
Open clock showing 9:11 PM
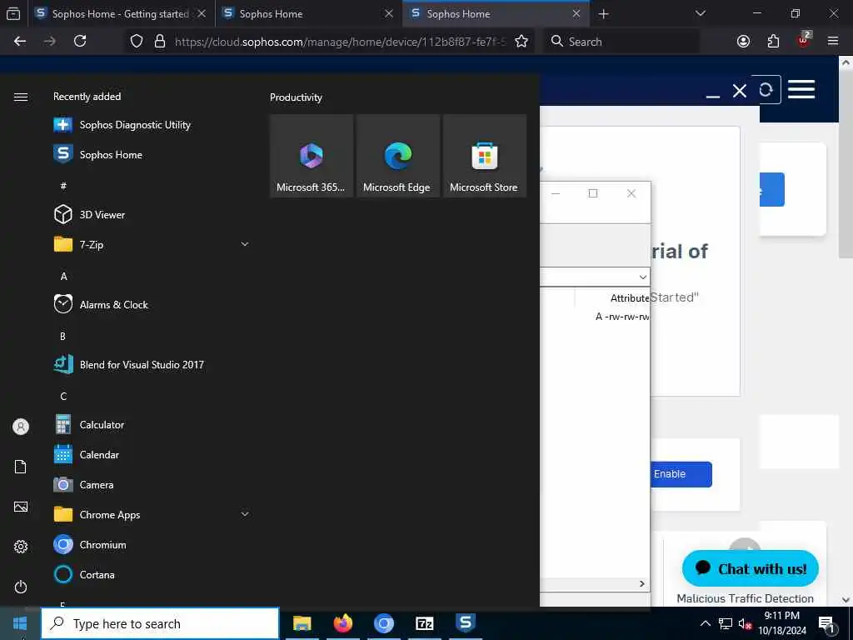[x=781, y=623]
